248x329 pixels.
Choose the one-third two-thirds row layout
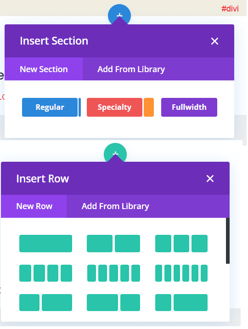pyautogui.click(x=46, y=302)
